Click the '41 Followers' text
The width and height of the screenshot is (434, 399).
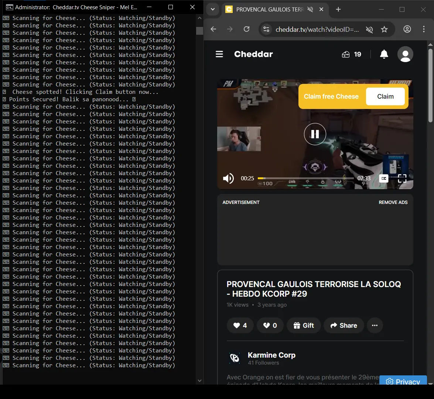263,363
